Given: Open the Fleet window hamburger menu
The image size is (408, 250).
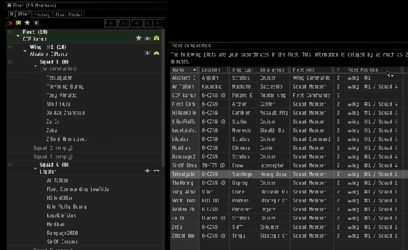Looking at the screenshot, I should pos(9,5).
